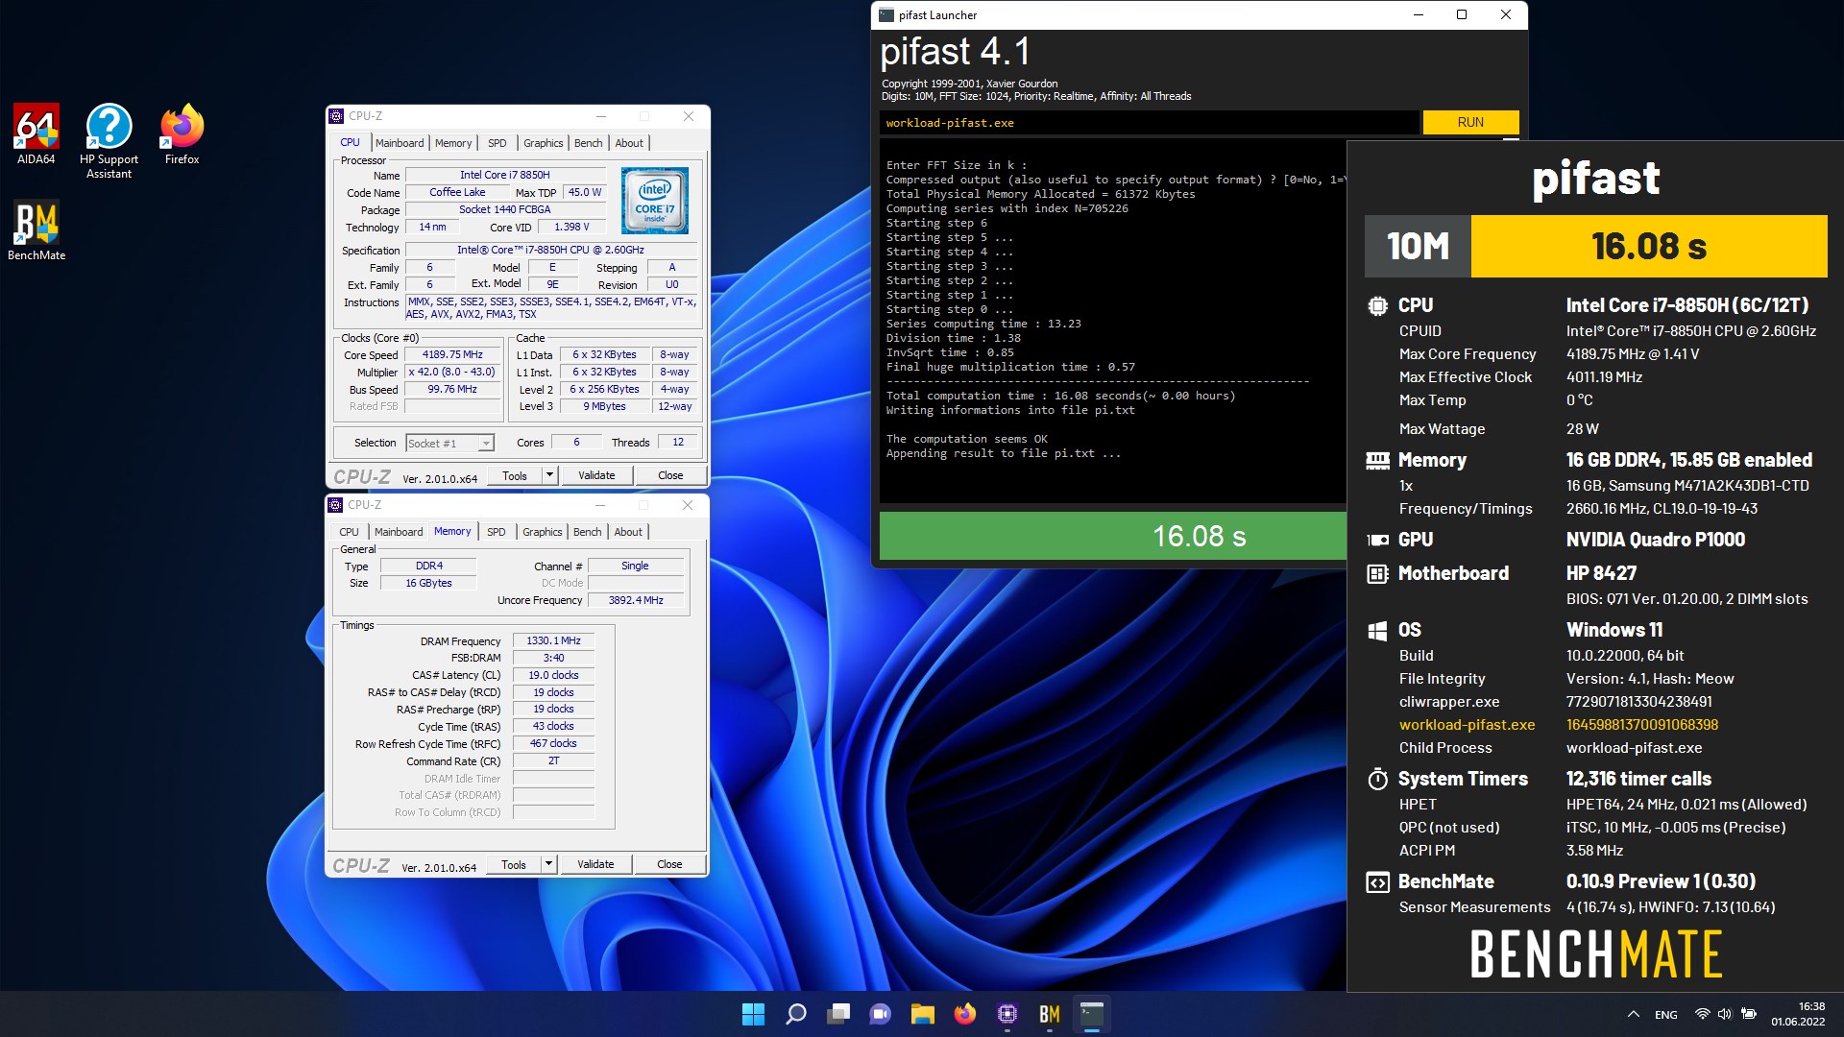Image resolution: width=1844 pixels, height=1037 pixels.
Task: Click the Motherboard icon in BenchMate panel
Action: (x=1377, y=574)
